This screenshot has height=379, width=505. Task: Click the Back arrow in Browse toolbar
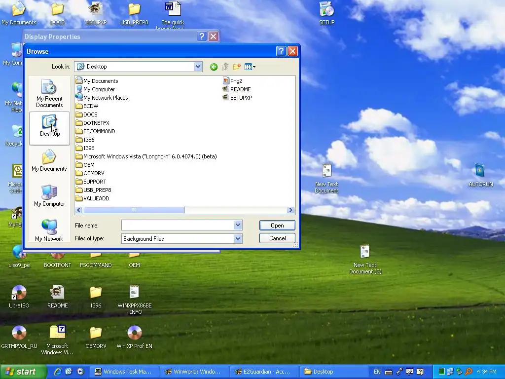tap(214, 67)
